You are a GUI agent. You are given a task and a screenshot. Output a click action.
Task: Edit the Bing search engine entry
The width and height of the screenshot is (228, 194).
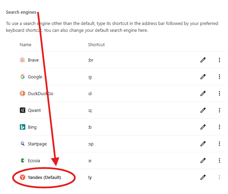point(203,127)
